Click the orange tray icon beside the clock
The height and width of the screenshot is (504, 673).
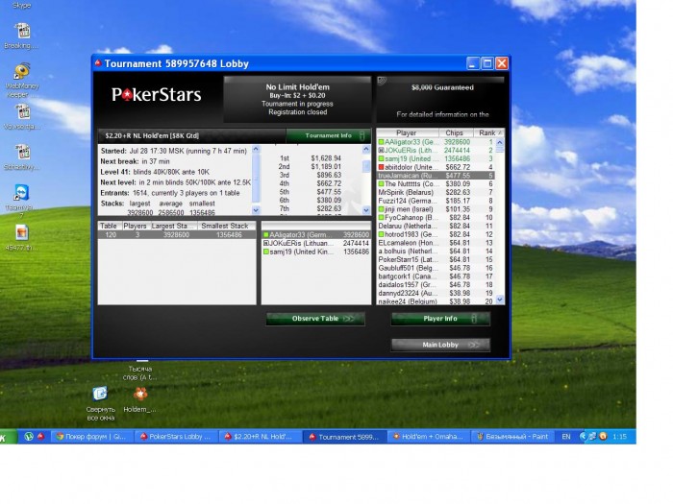[x=603, y=436]
